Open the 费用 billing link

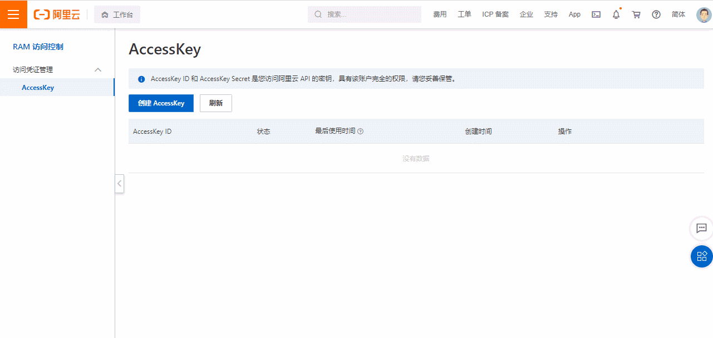click(440, 14)
